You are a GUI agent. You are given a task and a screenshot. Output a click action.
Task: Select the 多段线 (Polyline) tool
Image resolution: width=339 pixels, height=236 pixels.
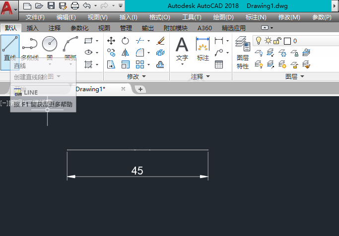click(x=30, y=49)
